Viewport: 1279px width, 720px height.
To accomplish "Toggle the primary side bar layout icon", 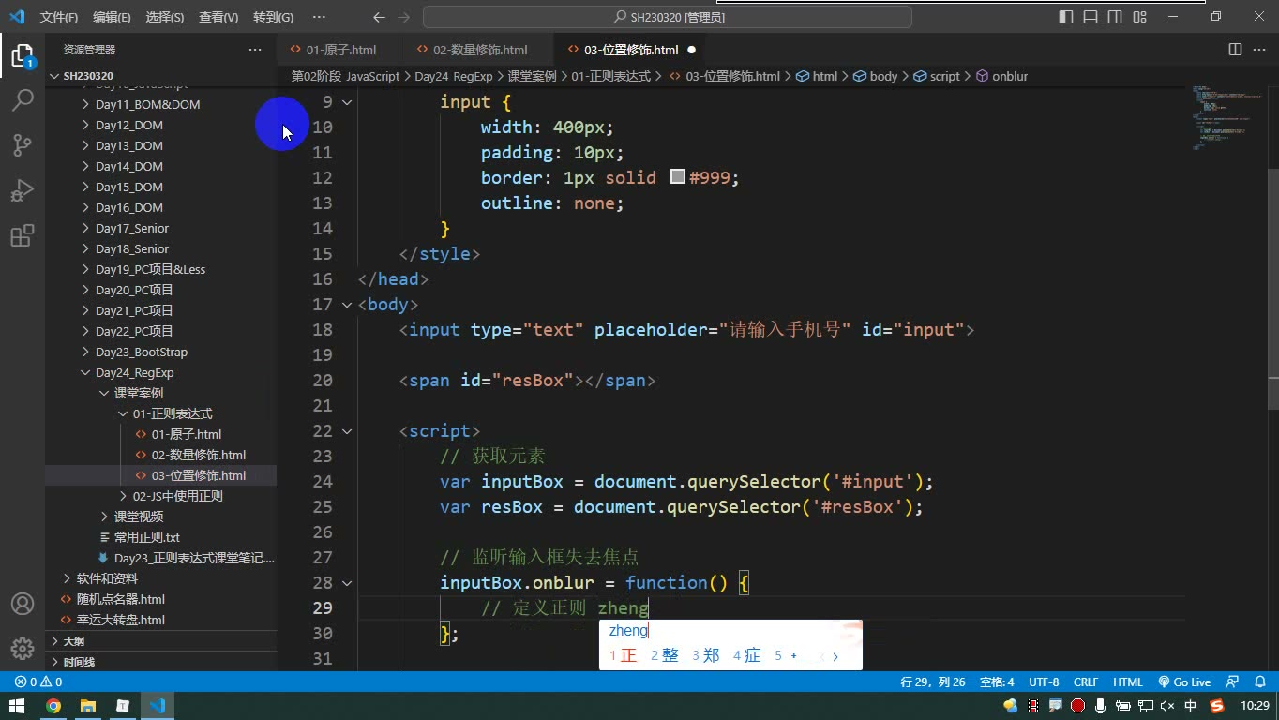I will 1066,17.
